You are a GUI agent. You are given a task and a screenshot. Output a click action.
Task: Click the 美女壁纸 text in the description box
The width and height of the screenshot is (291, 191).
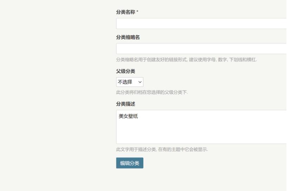tap(128, 117)
